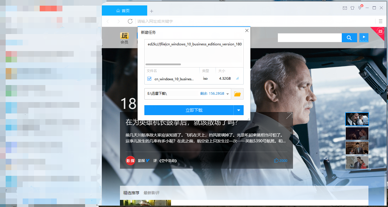Click the diagonal arrow on the featured article

[x=289, y=116]
